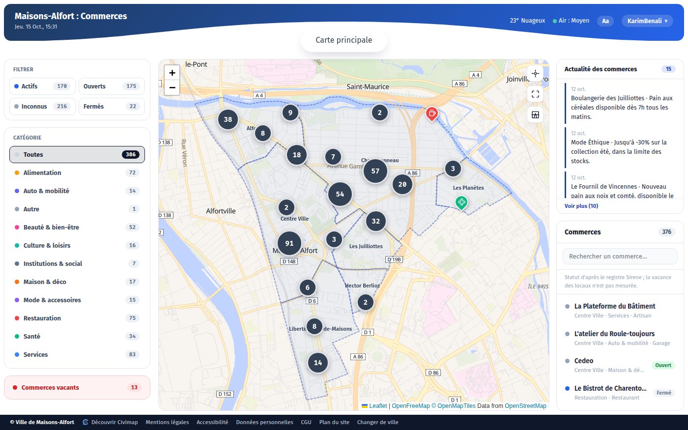Viewport: 688px width, 430px height.
Task: Select the Services category
Action: (77, 354)
